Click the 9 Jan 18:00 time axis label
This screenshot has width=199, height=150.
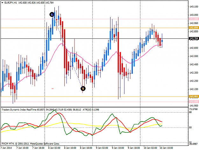click(134, 148)
